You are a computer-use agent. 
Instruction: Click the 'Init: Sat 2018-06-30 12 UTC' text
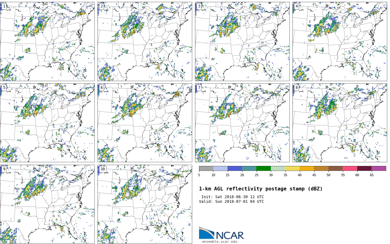click(x=233, y=197)
